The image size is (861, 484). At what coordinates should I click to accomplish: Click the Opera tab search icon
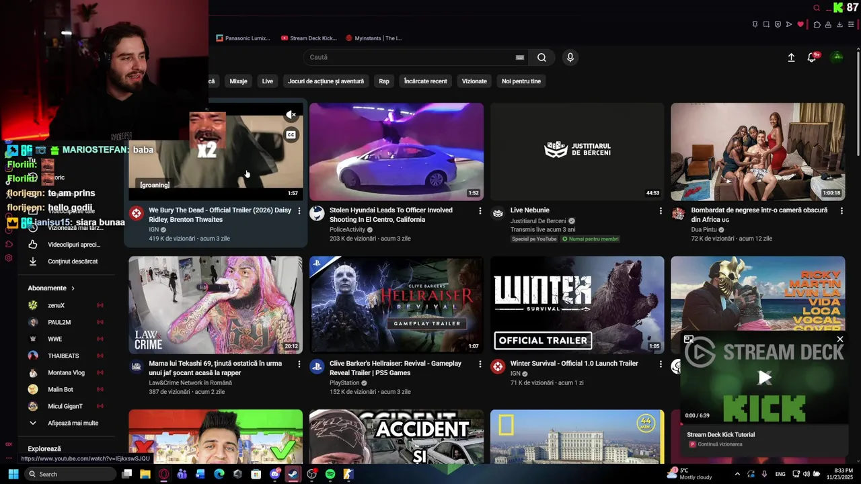(x=817, y=8)
